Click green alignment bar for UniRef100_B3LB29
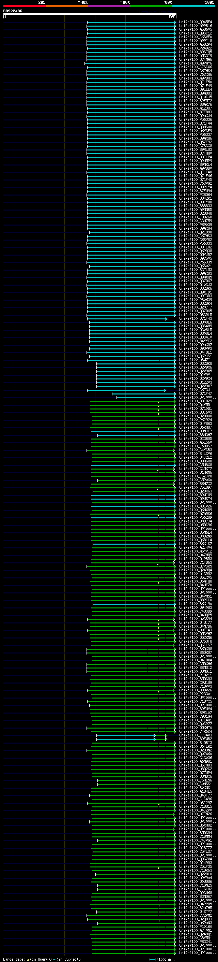The width and height of the screenshot is (218, 962). pyautogui.click(x=133, y=401)
